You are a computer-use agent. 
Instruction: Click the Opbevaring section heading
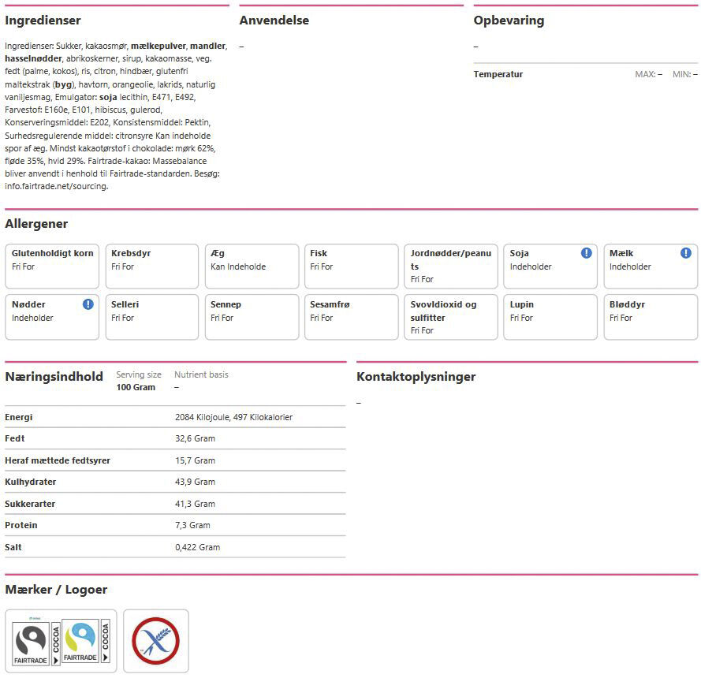509,21
